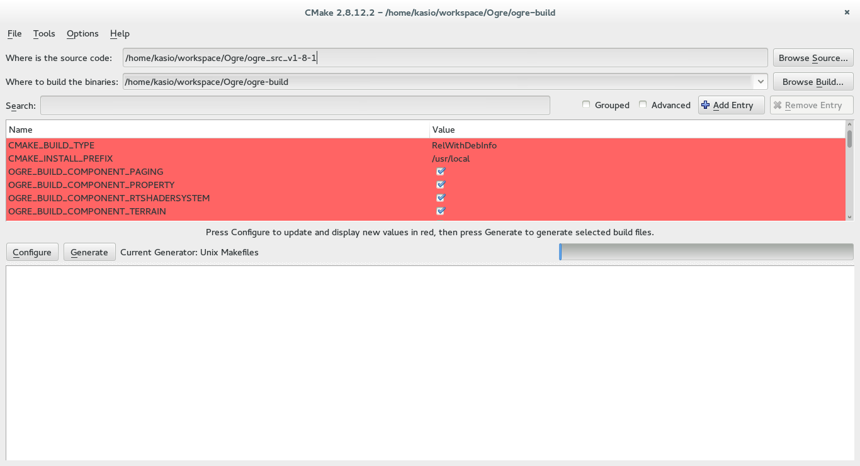Click the scrollbar up arrow of cache list
The height and width of the screenshot is (466, 860).
click(x=849, y=124)
